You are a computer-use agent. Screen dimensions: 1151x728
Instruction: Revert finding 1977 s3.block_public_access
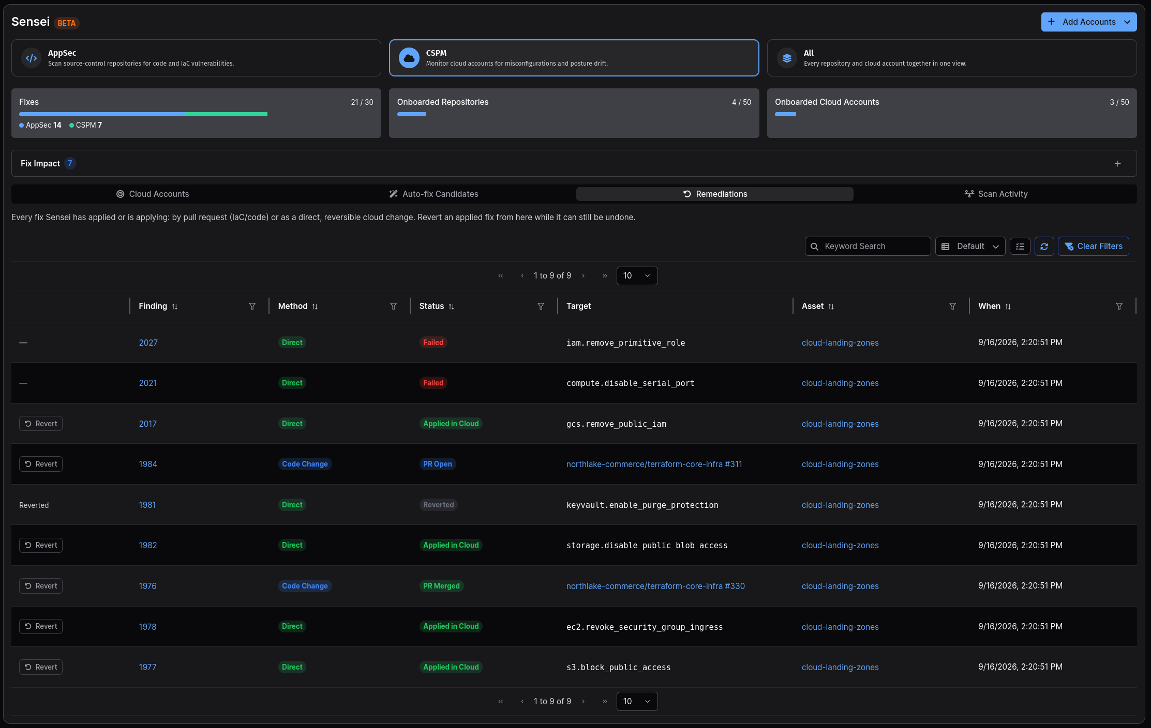(41, 667)
